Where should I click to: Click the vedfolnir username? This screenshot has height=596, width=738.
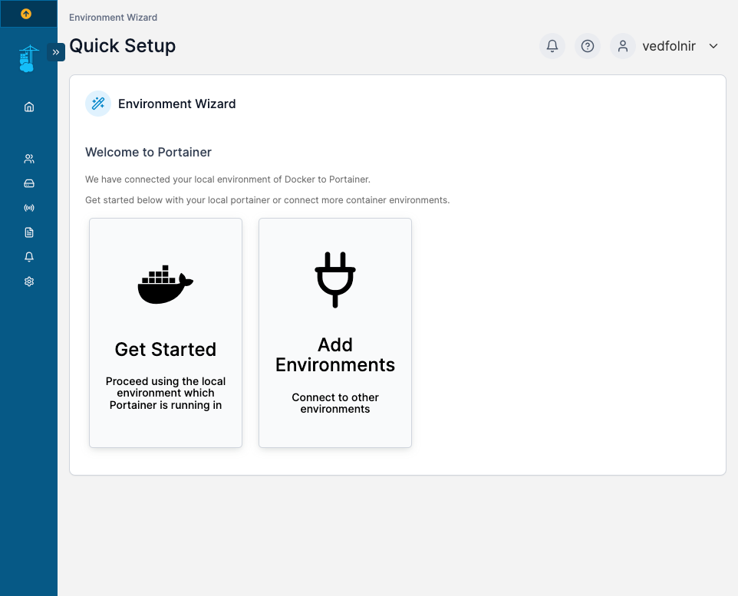pyautogui.click(x=669, y=46)
